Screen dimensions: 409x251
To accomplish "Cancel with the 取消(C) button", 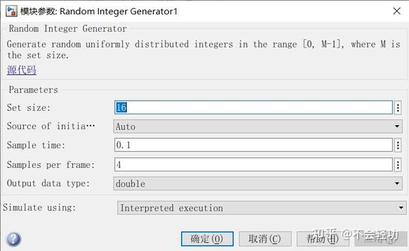I will point(264,239).
